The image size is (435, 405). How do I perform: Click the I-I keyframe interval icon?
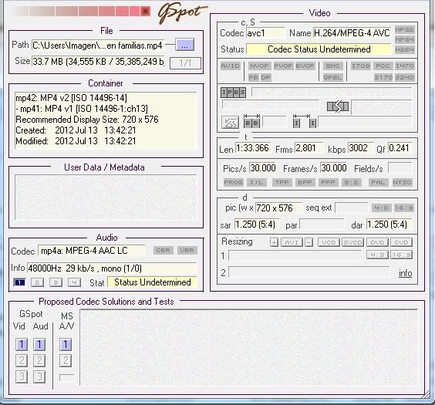coord(305,121)
